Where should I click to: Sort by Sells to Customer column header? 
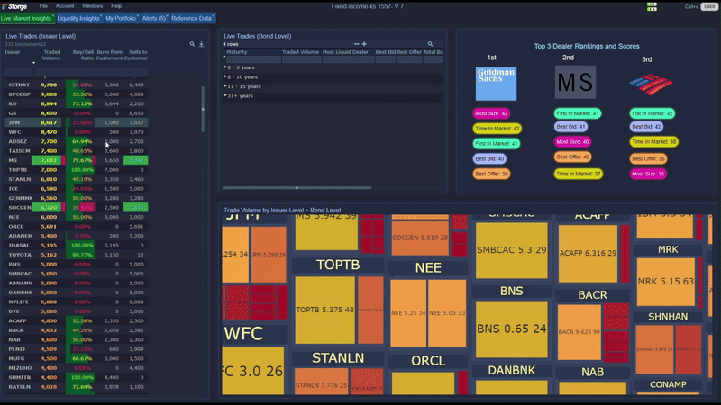click(136, 55)
